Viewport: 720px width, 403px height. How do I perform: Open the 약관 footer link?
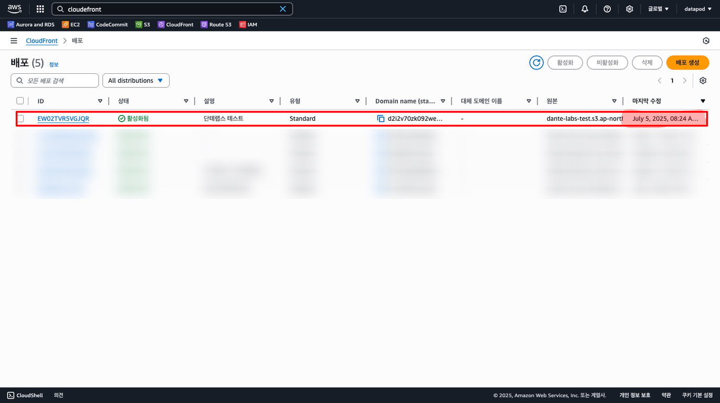click(666, 395)
